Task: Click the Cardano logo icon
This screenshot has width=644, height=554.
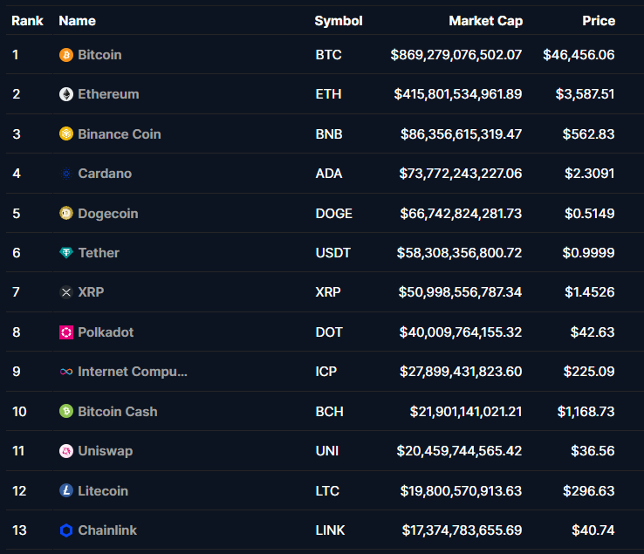Action: coord(66,174)
